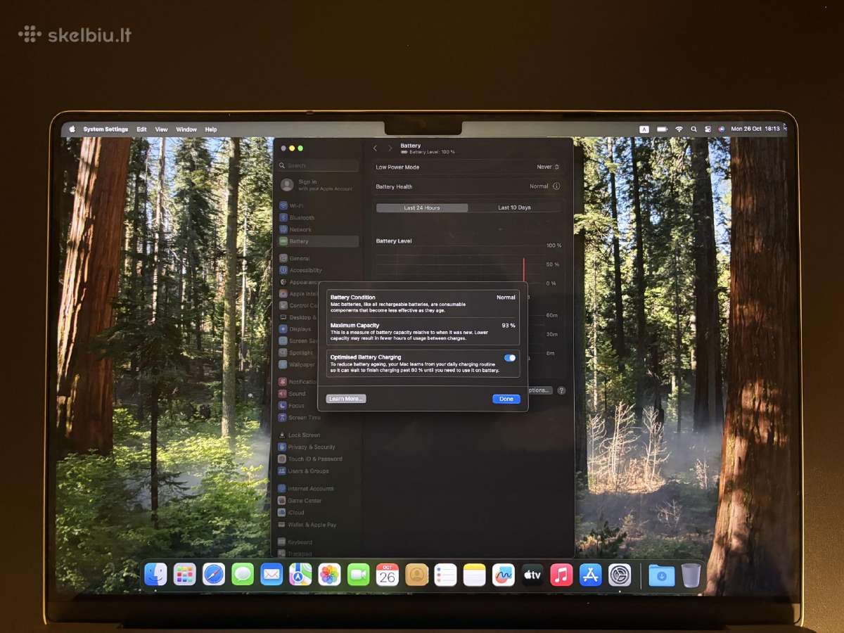Open Messages app in the Dock

pos(243,575)
